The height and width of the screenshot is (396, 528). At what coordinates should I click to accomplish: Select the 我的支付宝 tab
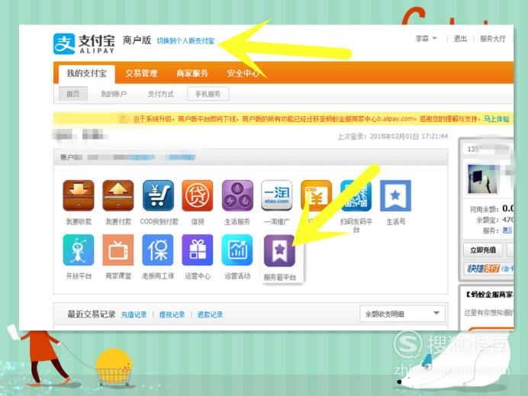pyautogui.click(x=86, y=73)
